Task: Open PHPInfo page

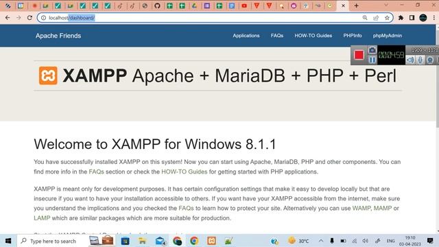Action: [353, 36]
